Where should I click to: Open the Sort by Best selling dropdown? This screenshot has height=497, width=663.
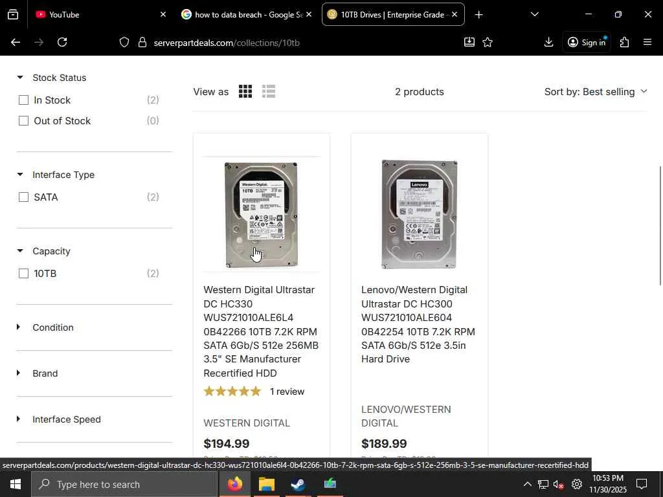(596, 92)
